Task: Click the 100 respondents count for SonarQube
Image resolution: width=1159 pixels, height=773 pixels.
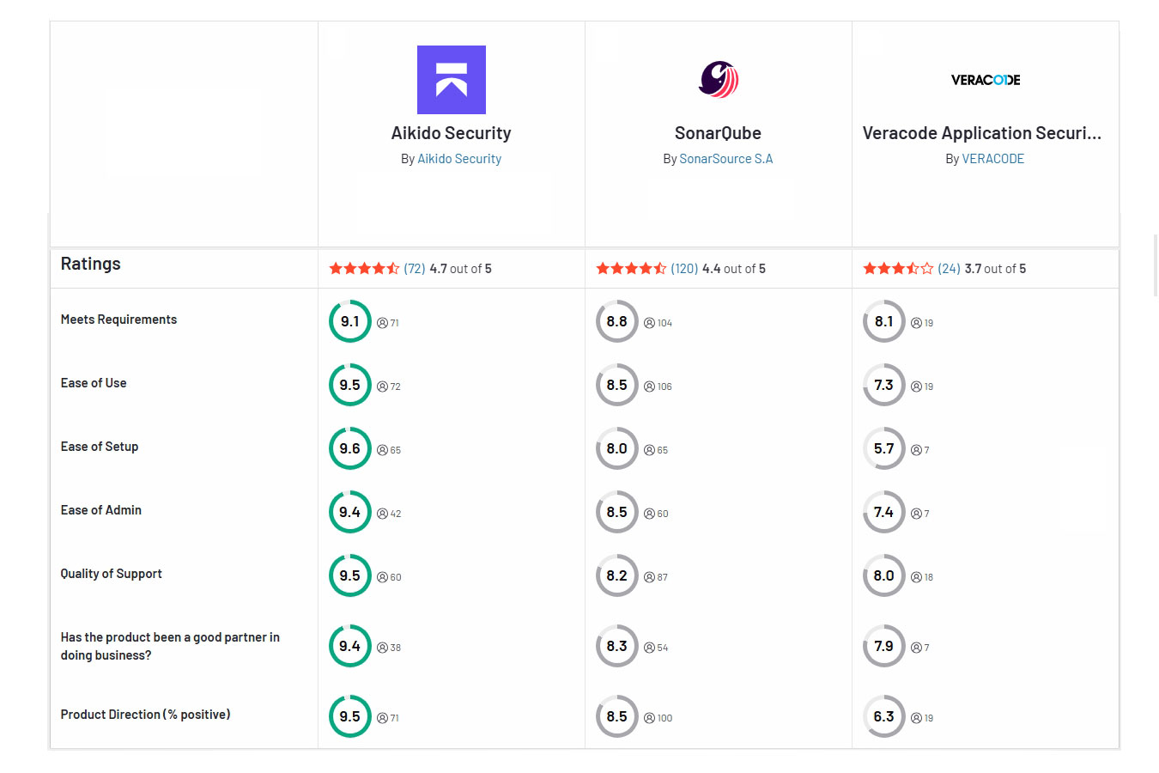Action: 658,718
